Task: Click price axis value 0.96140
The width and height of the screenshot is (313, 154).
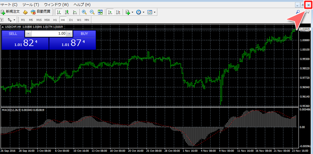Action: (x=305, y=97)
